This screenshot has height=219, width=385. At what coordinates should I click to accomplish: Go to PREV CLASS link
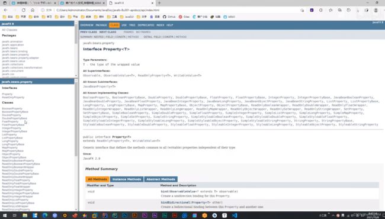pyautogui.click(x=89, y=32)
